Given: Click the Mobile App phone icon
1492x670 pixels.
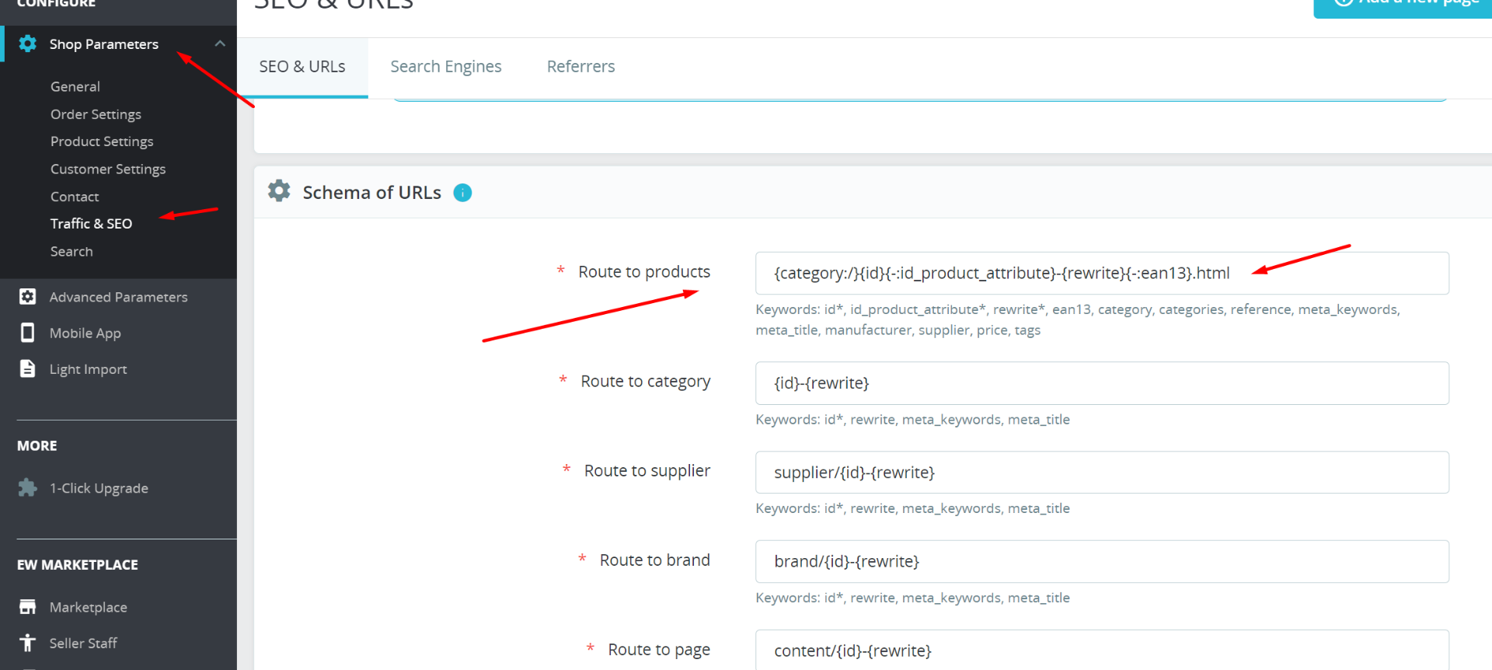Looking at the screenshot, I should pyautogui.click(x=28, y=333).
